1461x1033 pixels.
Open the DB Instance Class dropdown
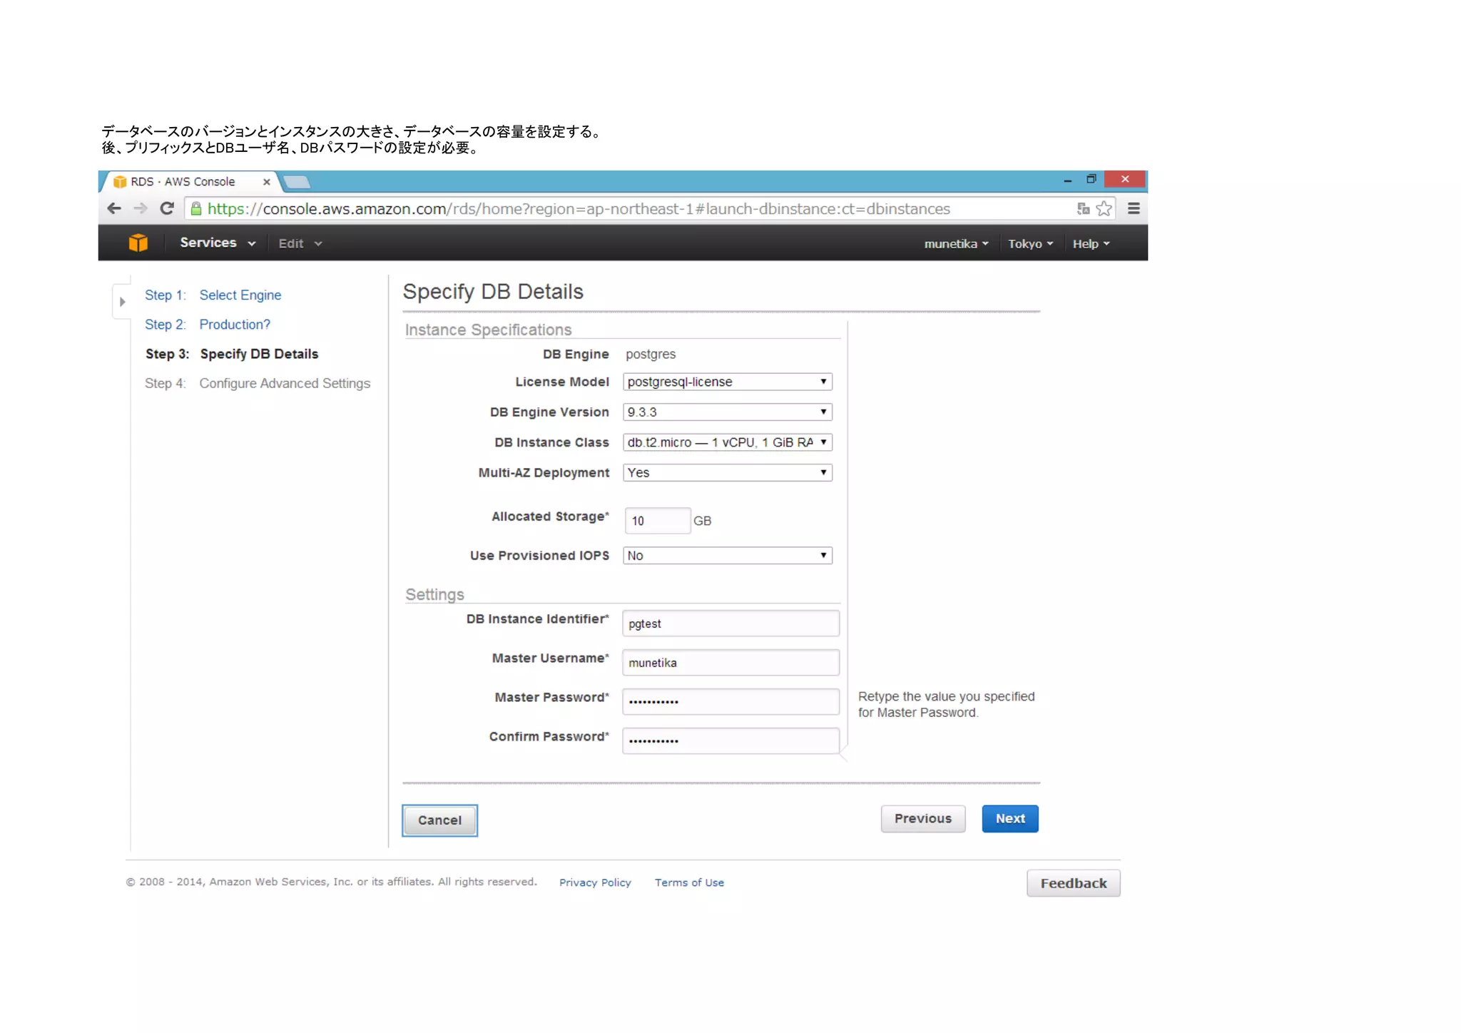727,442
